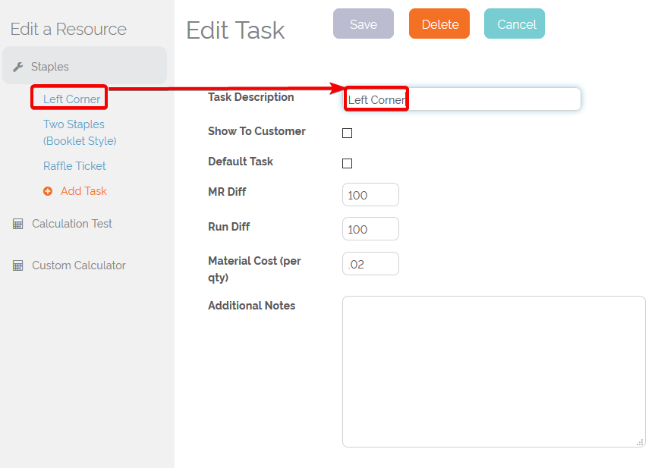This screenshot has width=661, height=468.
Task: Save the edited task
Action: click(364, 24)
